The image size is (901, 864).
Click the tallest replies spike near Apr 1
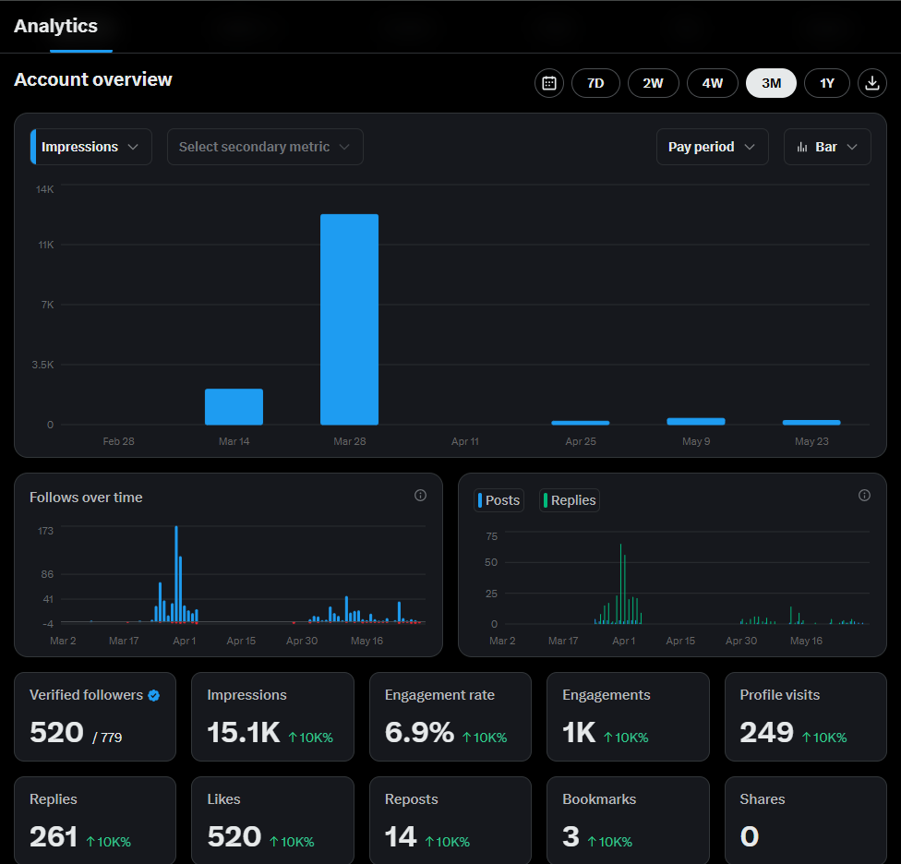620,583
